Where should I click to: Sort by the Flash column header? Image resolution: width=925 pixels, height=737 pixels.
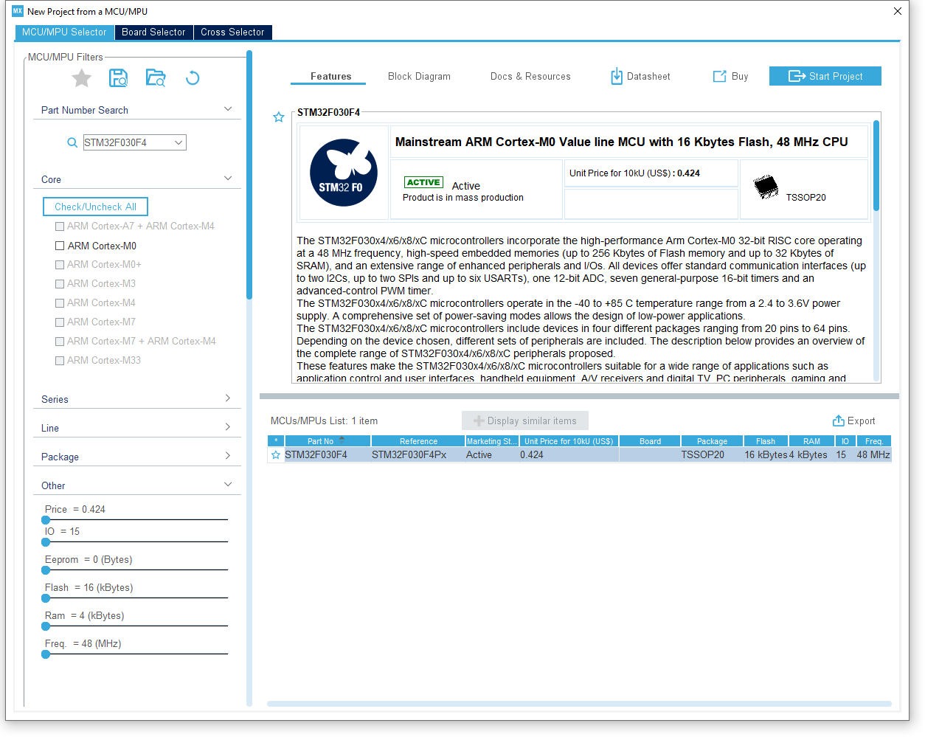click(766, 441)
